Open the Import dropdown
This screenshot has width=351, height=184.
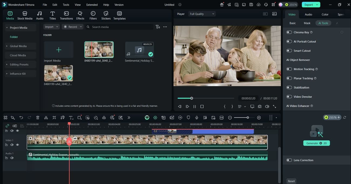tap(51, 27)
